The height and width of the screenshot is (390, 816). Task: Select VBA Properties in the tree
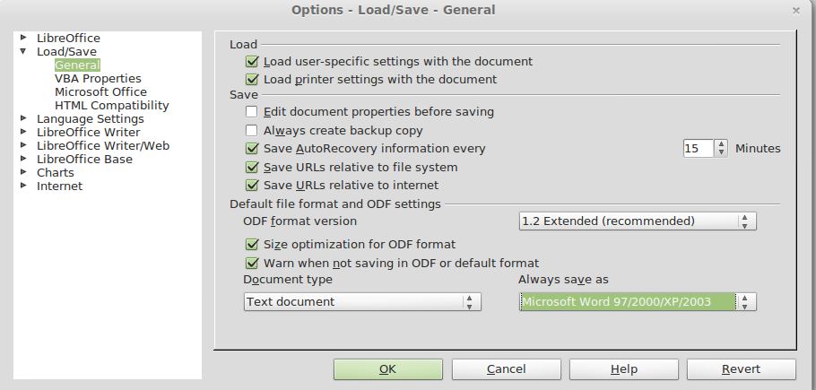point(98,79)
